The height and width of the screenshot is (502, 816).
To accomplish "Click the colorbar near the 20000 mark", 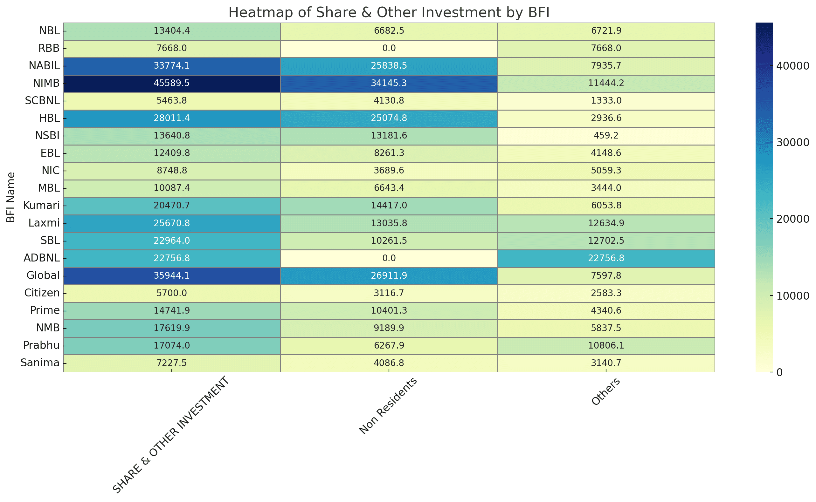I will click(x=764, y=219).
